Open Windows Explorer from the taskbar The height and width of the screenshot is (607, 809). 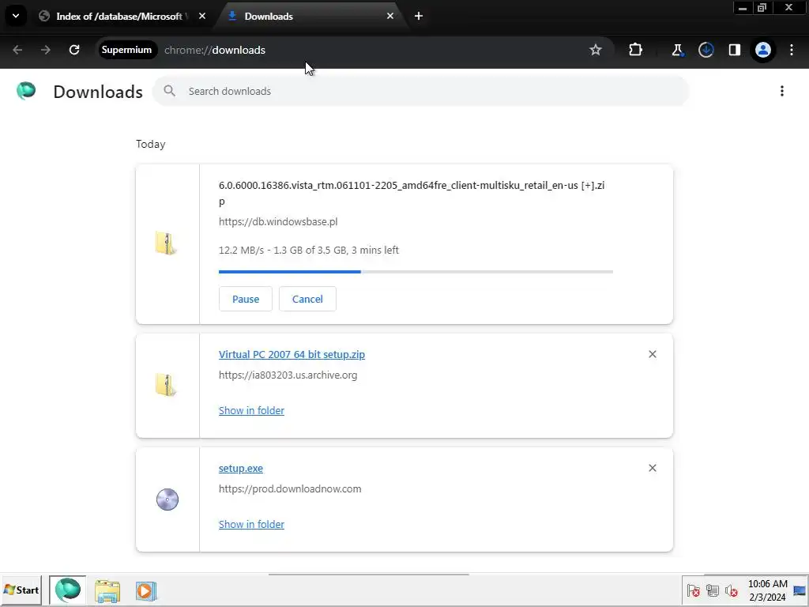(107, 591)
